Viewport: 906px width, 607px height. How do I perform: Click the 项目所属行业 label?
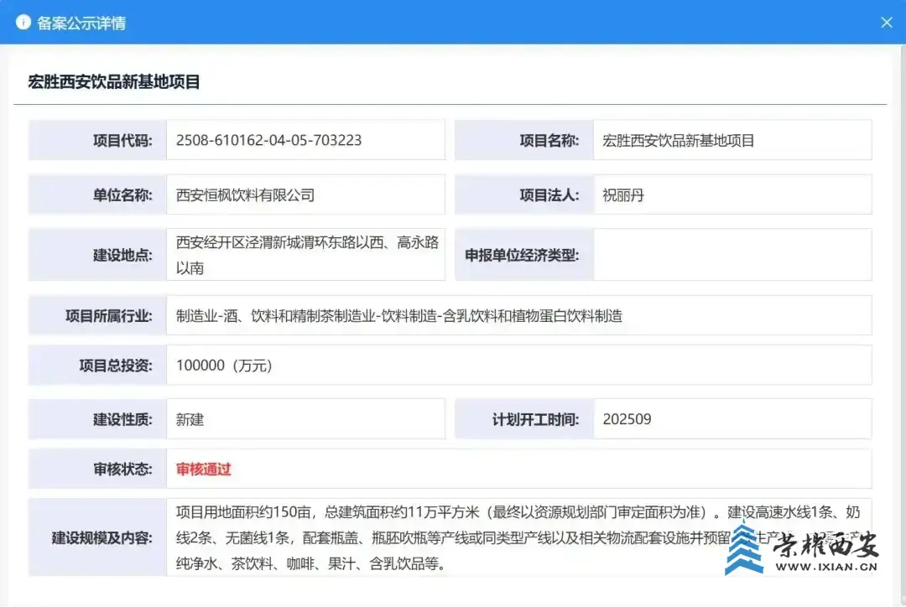[x=108, y=316]
